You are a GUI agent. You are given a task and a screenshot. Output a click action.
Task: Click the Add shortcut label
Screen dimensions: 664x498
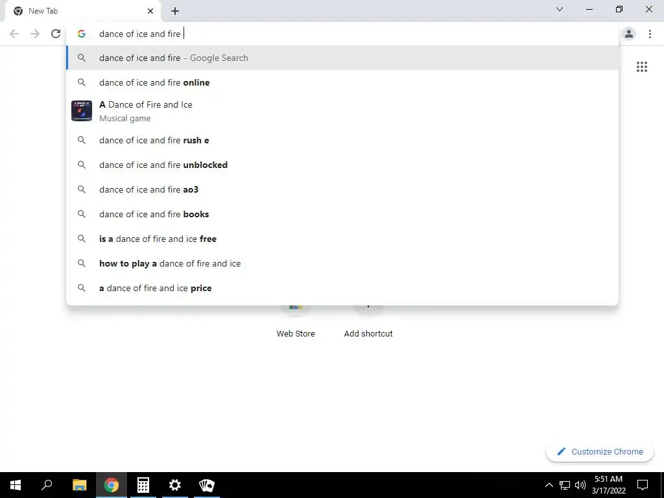[368, 334]
